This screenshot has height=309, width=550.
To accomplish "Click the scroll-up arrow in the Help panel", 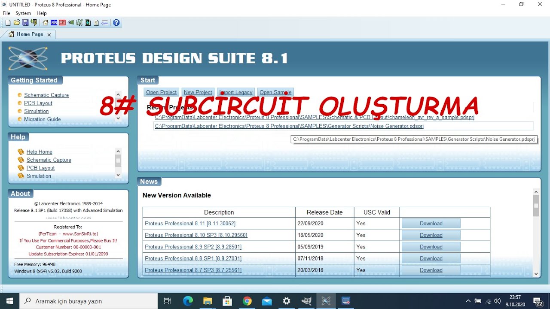I will pyautogui.click(x=118, y=151).
